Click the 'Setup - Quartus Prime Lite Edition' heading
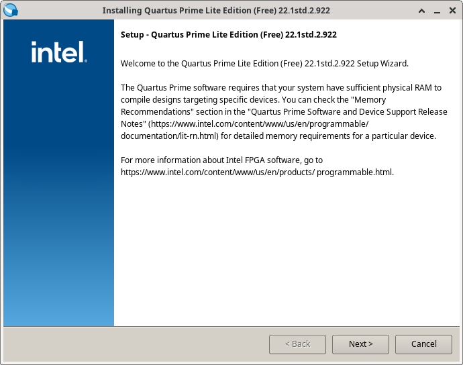The height and width of the screenshot is (365, 463). (229, 34)
